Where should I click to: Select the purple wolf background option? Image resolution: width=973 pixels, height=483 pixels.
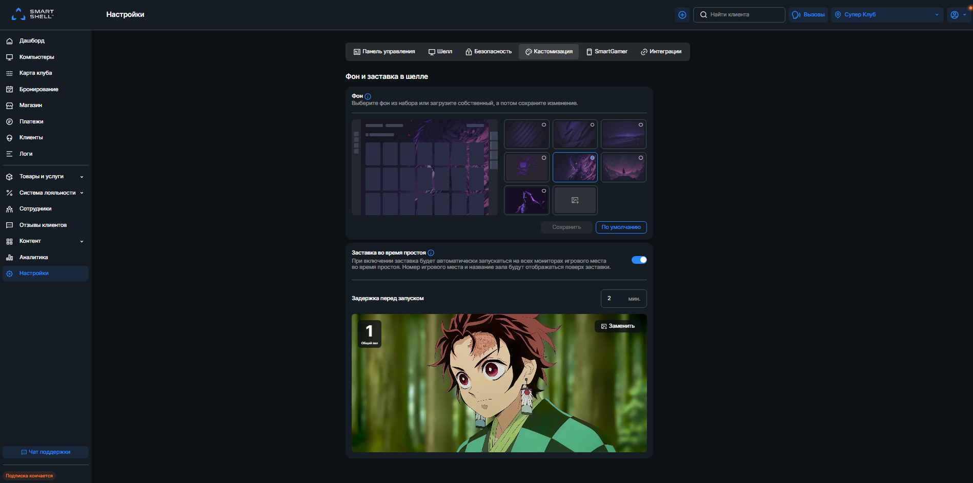[526, 200]
